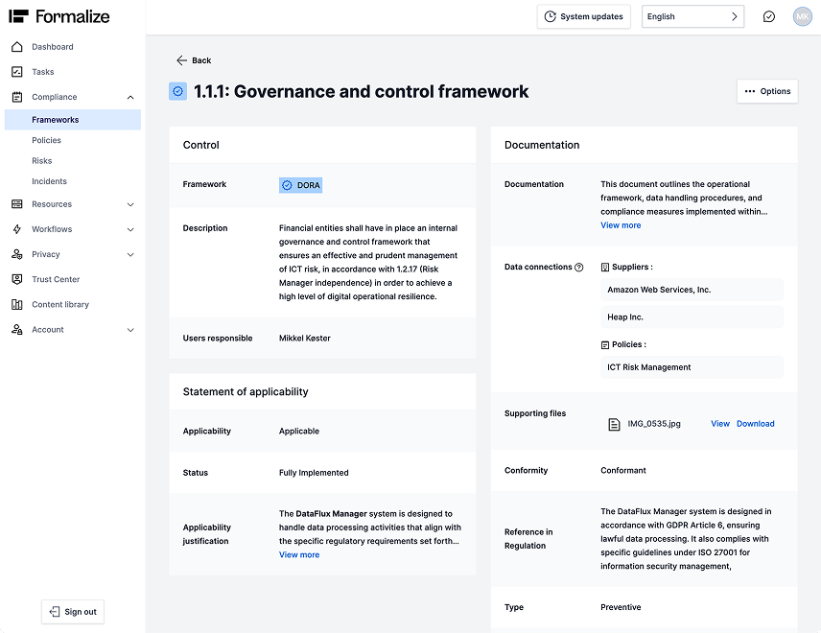Click the Back link

[x=194, y=60]
